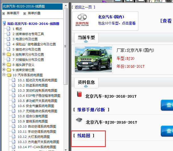Expand node 6 控制单元分布及位置

click(x=4, y=54)
